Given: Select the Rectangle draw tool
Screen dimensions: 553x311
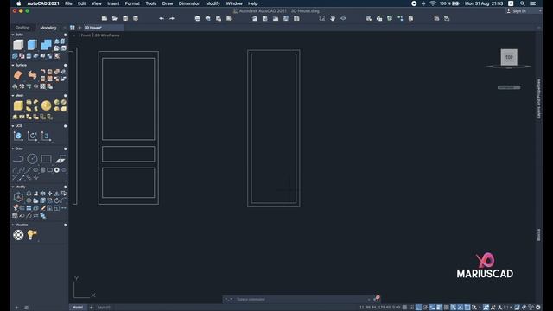Looking at the screenshot, I should pos(46,159).
